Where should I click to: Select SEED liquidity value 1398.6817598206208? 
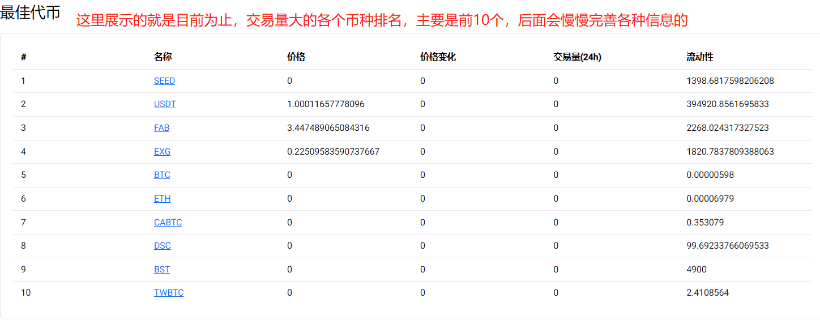pyautogui.click(x=730, y=81)
